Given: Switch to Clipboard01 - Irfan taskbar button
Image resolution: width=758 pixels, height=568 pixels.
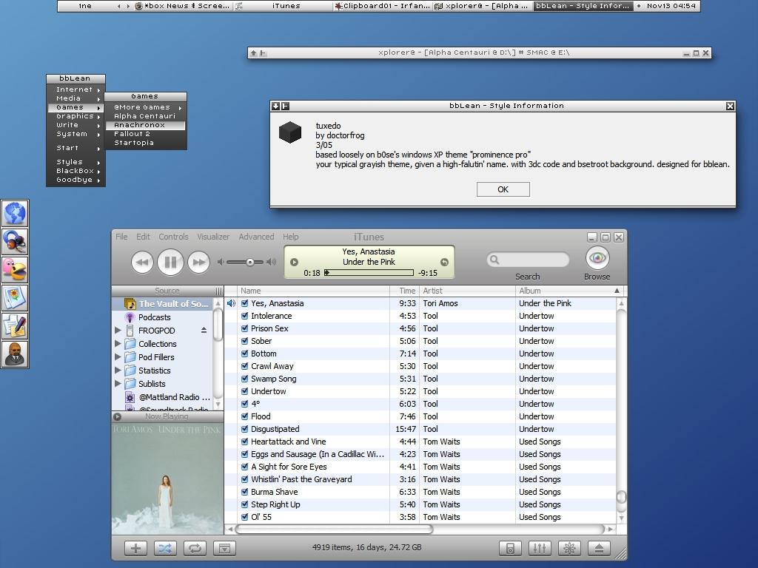Looking at the screenshot, I should click(x=383, y=6).
